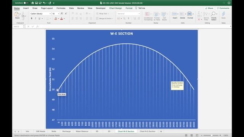Click the Clear (red X) icon in Editing
This screenshot has width=244, height=137.
(x=199, y=19)
